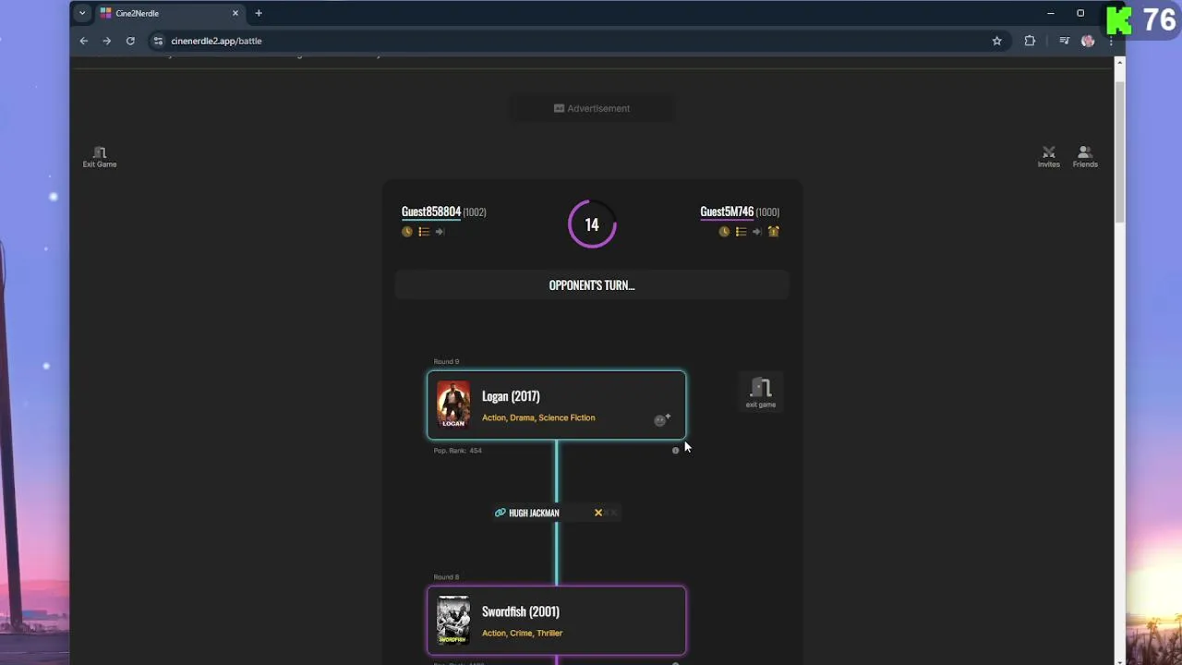Click the HUGH JACKMAN link label
Screen dimensions: 1182x665
coord(534,513)
